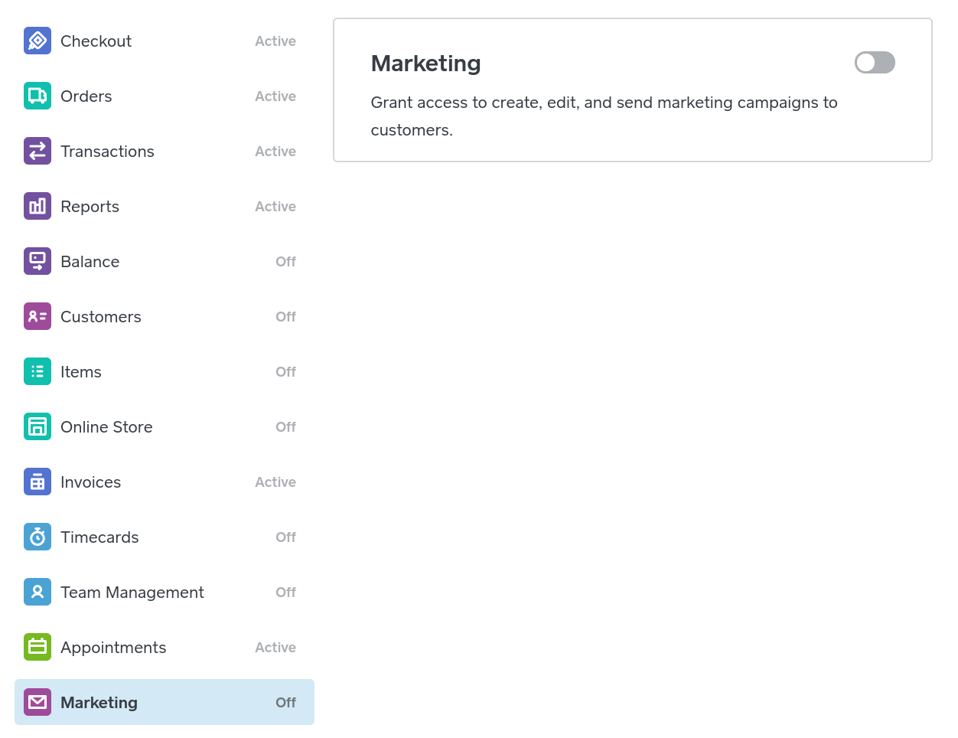958x738 pixels.
Task: Enable the Marketing permission toggle
Action: (875, 63)
